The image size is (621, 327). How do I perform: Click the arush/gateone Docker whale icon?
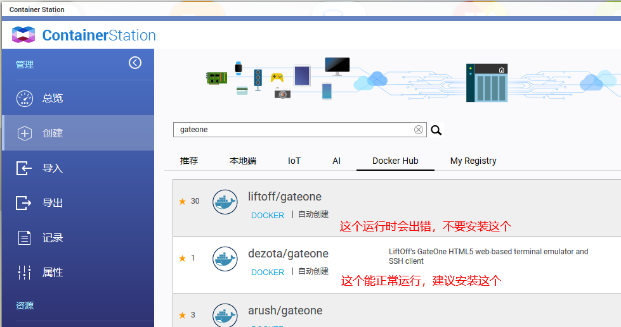coord(225,315)
